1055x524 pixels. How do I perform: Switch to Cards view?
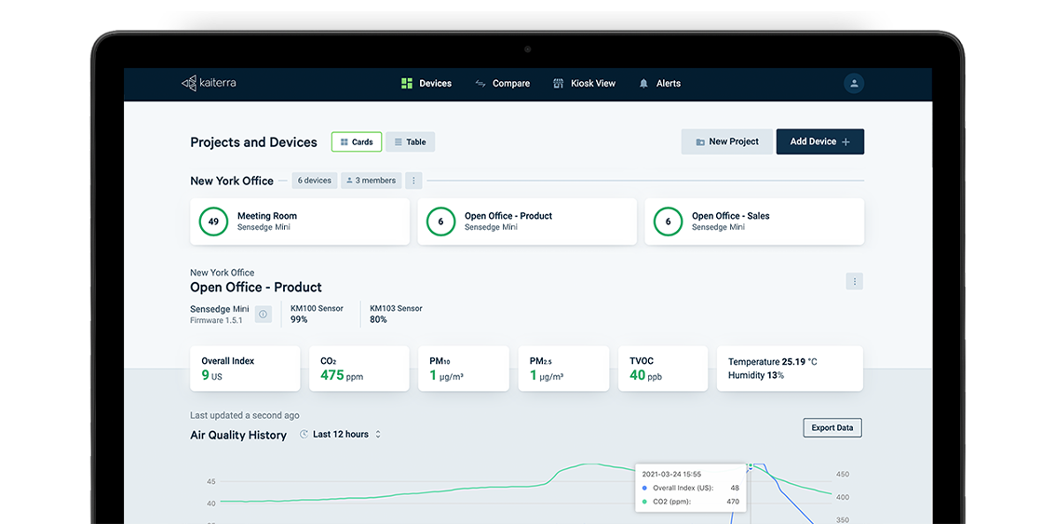pos(357,141)
